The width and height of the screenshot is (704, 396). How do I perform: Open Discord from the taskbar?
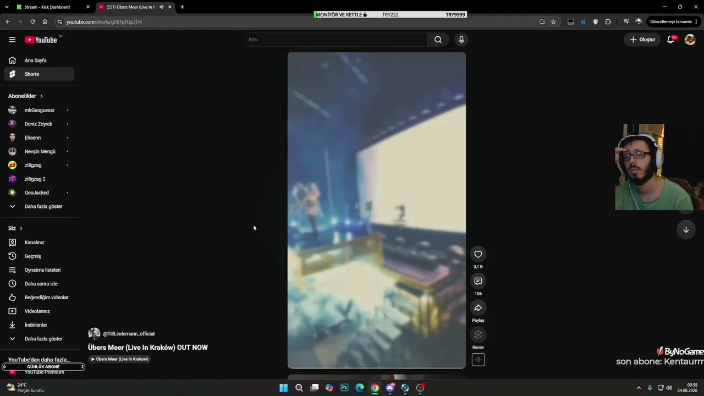390,388
